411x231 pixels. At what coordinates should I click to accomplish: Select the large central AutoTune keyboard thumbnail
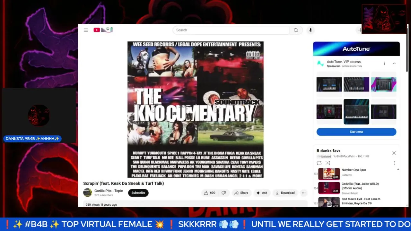tap(356, 112)
